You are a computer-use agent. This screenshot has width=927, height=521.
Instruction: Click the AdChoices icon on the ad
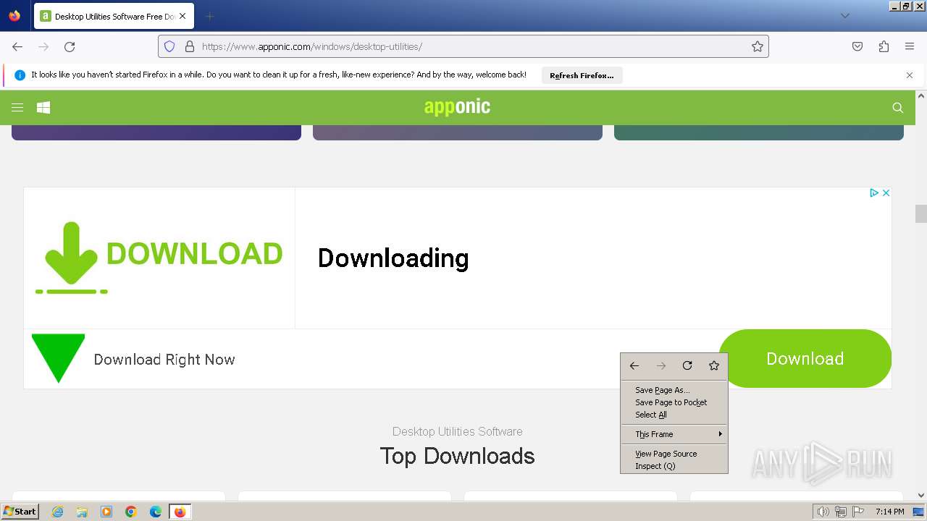click(x=874, y=192)
